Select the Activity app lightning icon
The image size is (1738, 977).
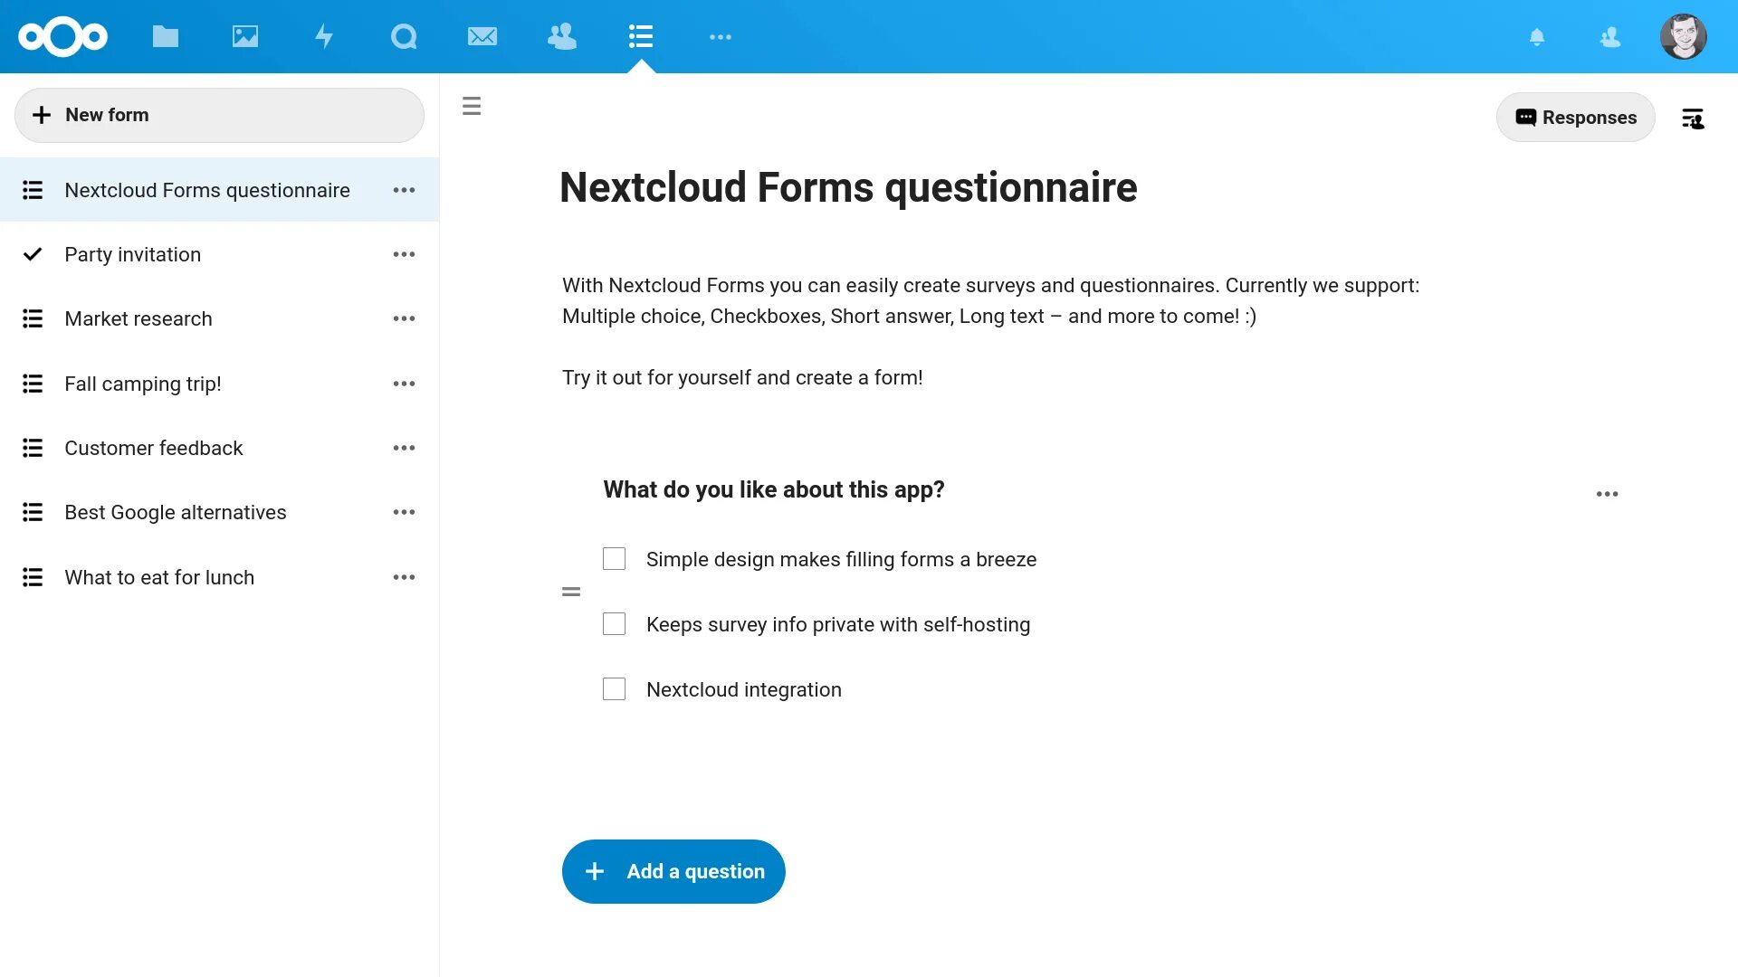[323, 36]
